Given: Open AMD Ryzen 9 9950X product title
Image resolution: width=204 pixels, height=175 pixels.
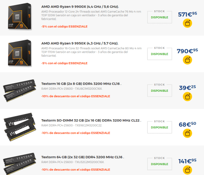Looking at the screenshot, I should click(x=80, y=43).
